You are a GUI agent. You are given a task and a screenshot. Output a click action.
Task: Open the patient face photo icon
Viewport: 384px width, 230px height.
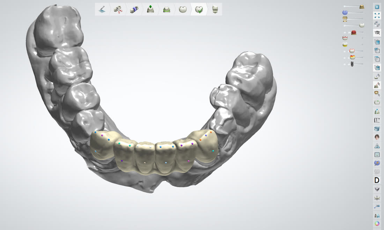click(x=377, y=137)
